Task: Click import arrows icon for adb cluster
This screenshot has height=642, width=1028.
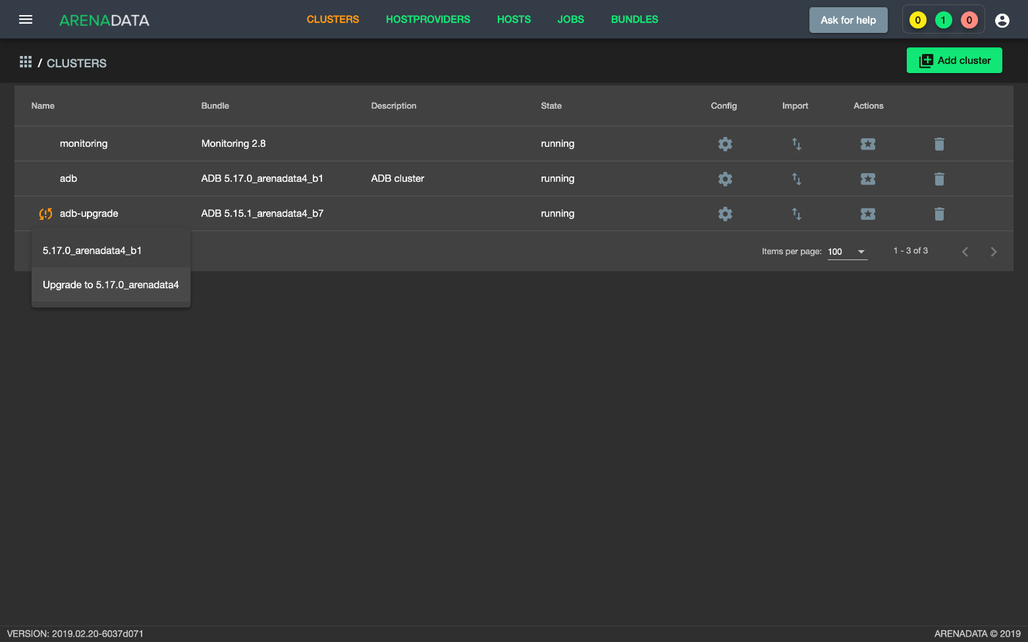Action: (796, 178)
